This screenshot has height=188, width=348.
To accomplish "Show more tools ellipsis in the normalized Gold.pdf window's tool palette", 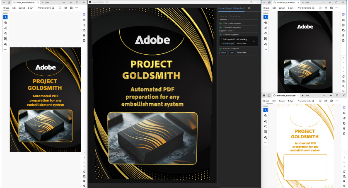I will click(x=266, y=142).
